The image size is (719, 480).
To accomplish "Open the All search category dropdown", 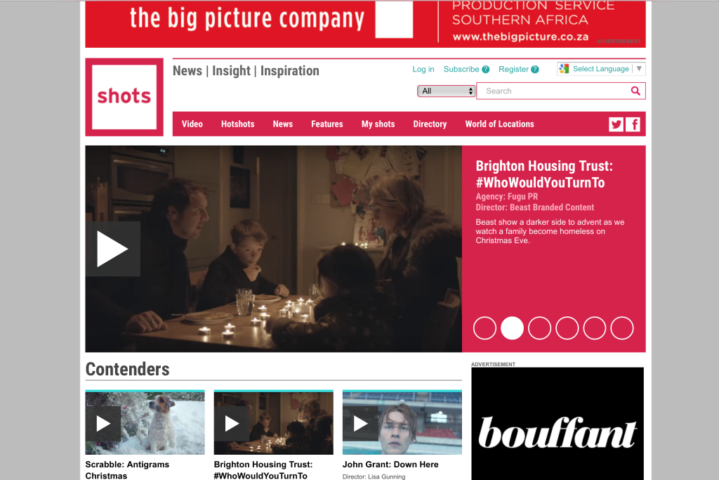I will coord(446,91).
